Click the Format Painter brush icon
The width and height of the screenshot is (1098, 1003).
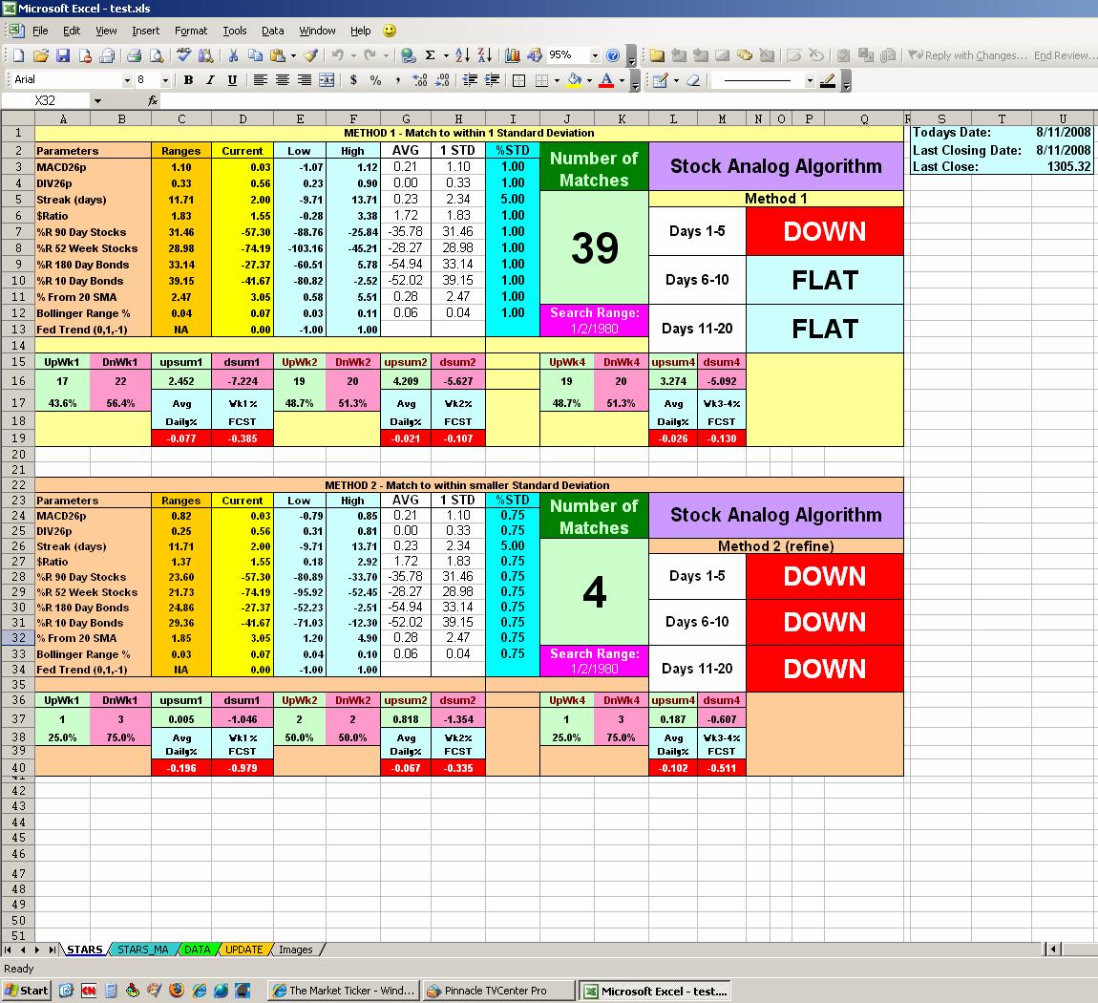tap(311, 55)
